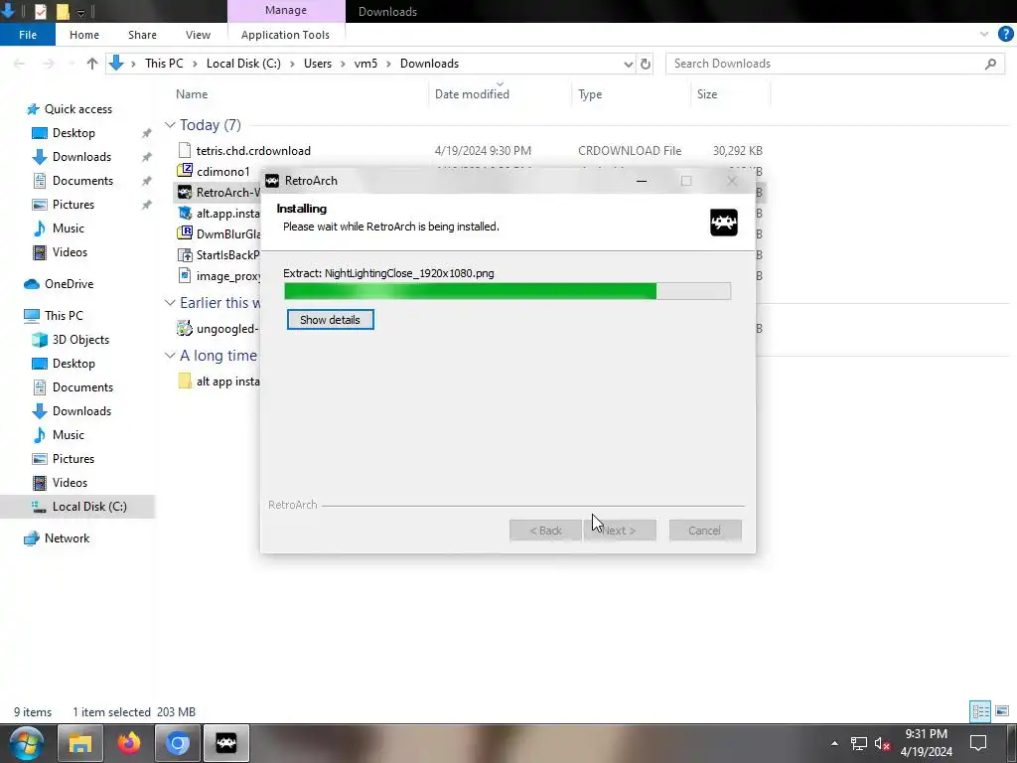Click the search magnifier icon
This screenshot has width=1017, height=763.
click(990, 64)
